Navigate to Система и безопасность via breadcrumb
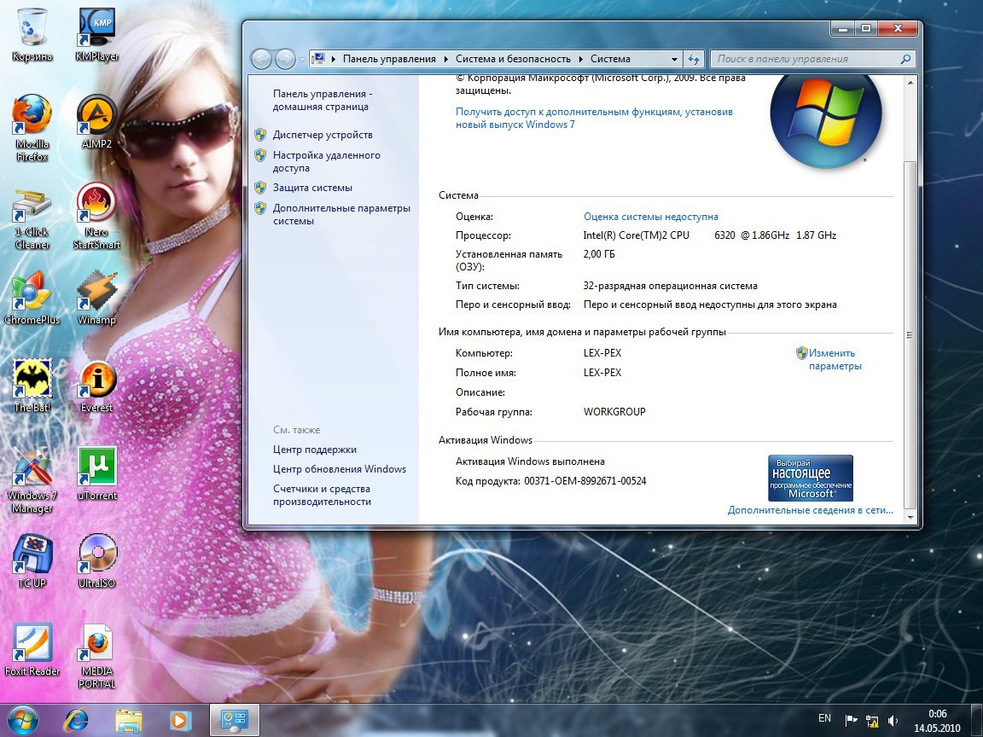This screenshot has height=737, width=983. coord(514,59)
